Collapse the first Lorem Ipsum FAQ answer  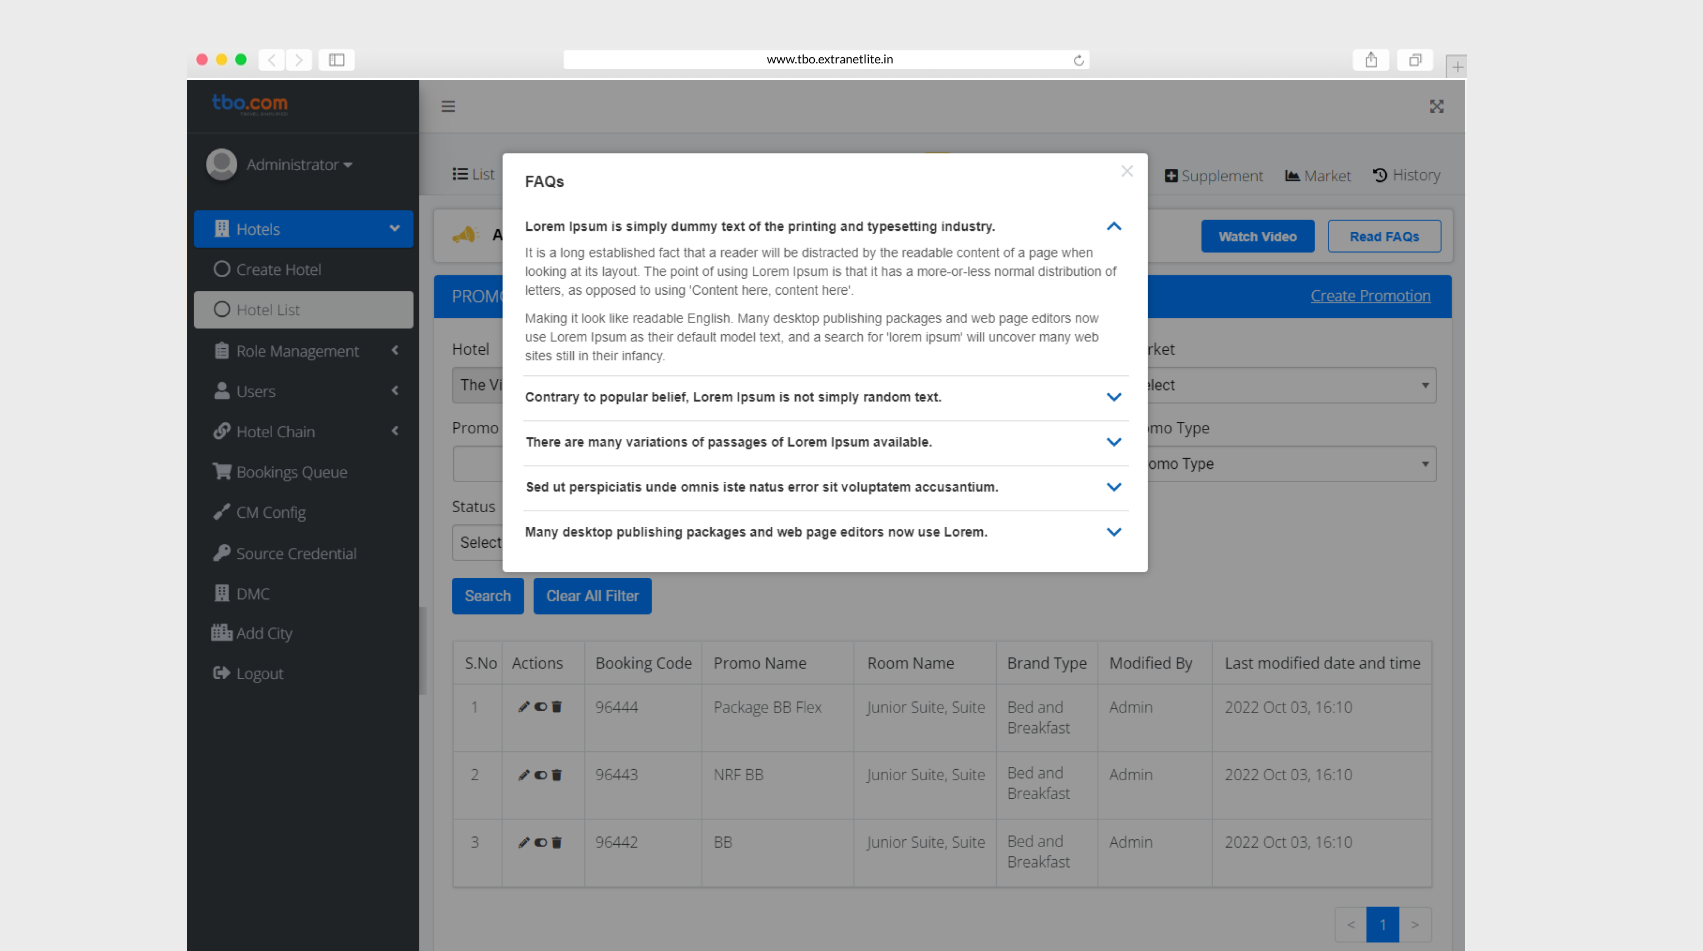click(x=1114, y=226)
